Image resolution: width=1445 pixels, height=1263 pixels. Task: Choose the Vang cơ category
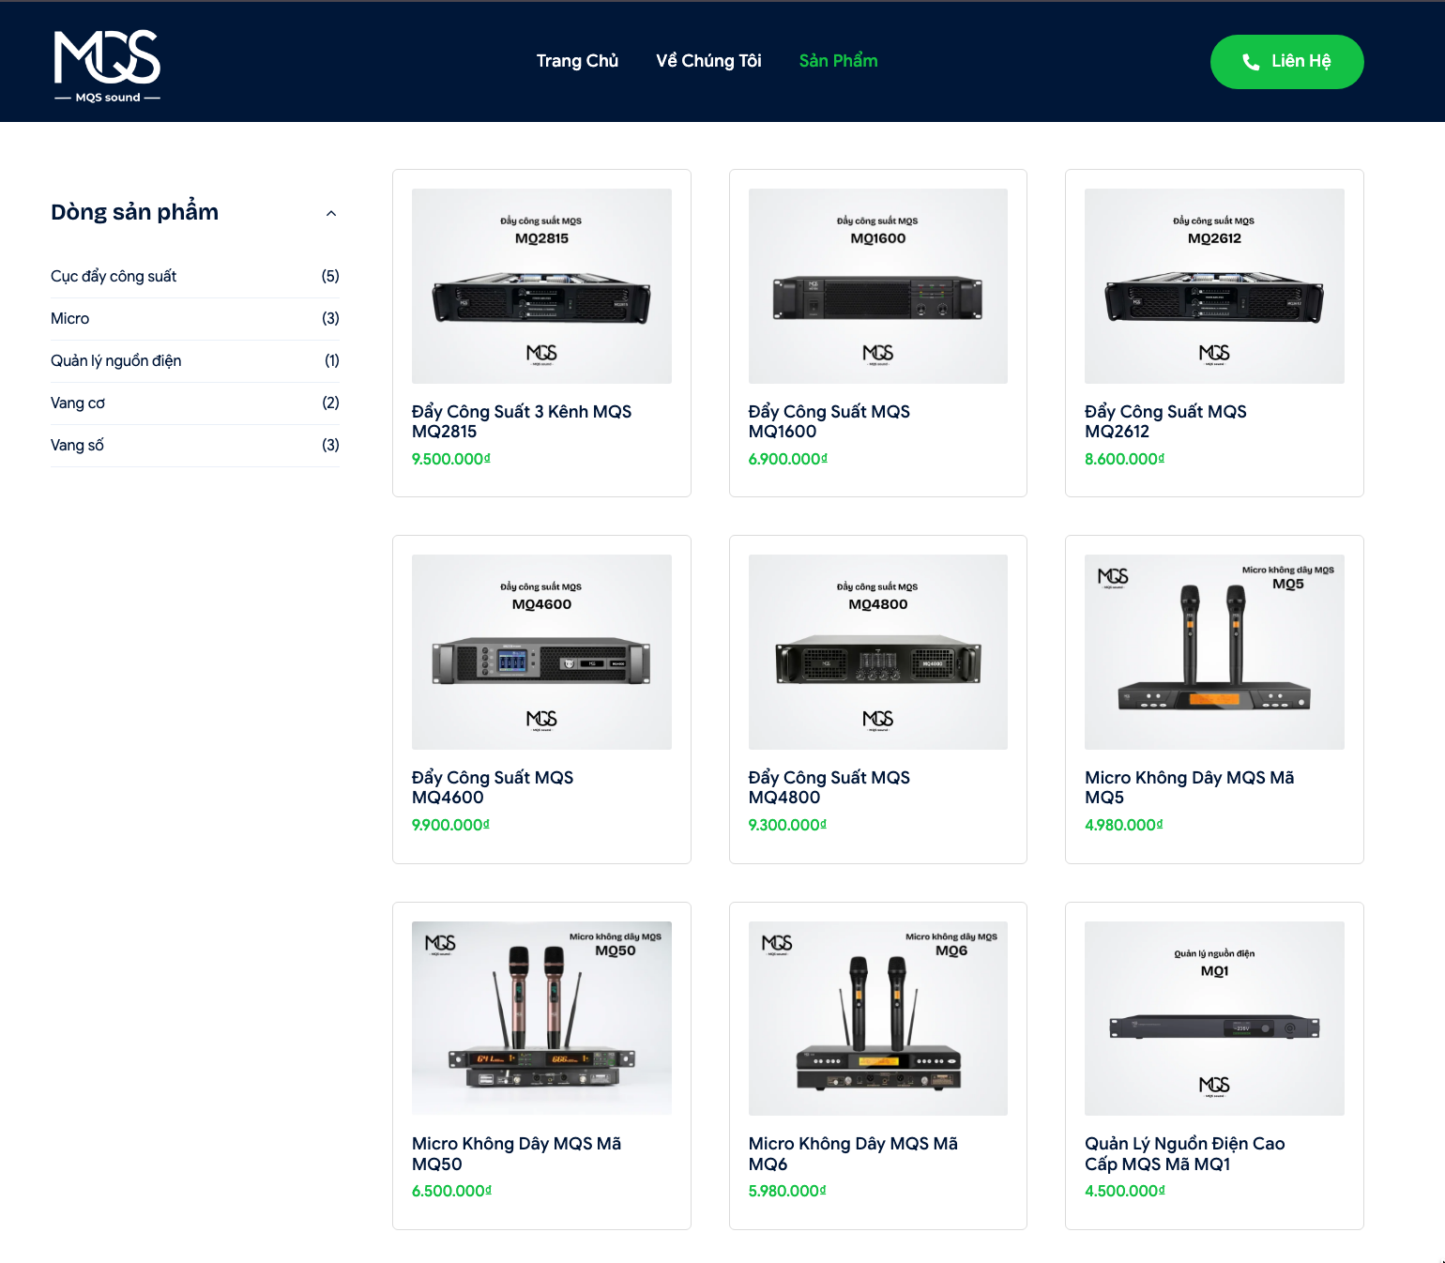[x=78, y=403]
